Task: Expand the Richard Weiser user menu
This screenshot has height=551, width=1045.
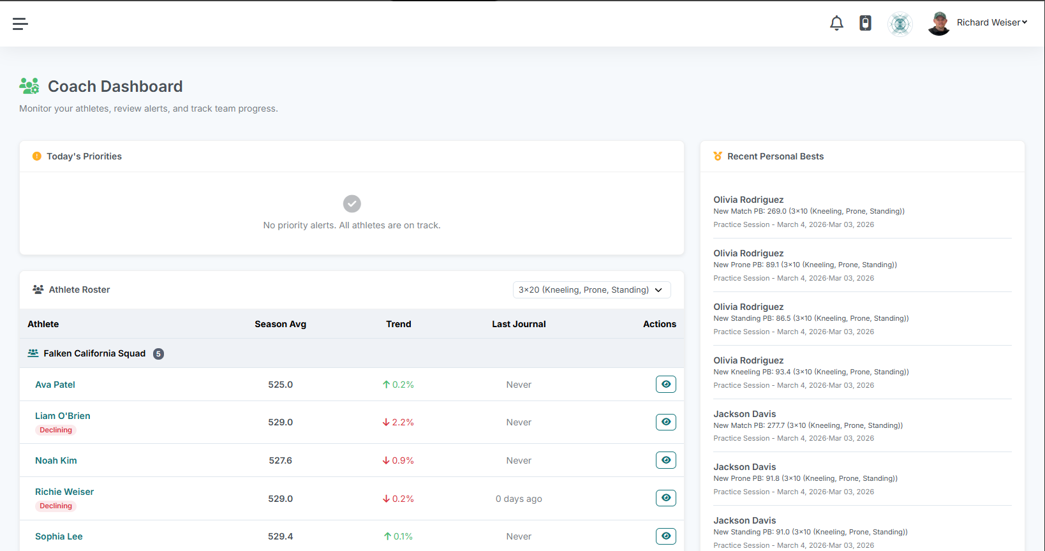Action: pyautogui.click(x=991, y=22)
